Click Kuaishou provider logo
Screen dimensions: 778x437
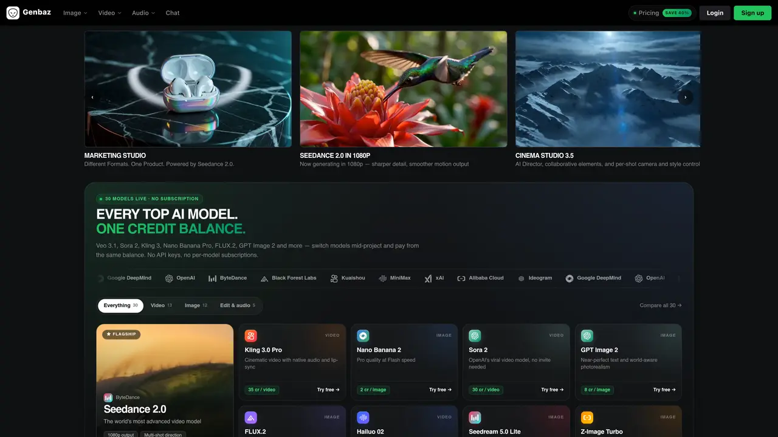pos(348,278)
